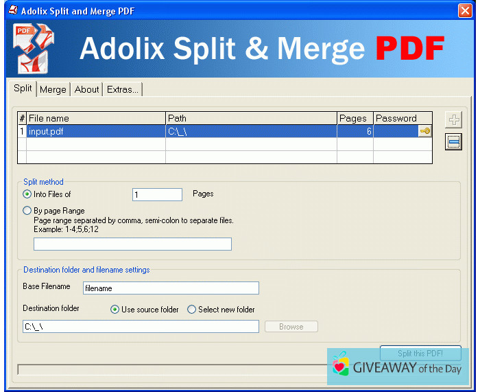The height and width of the screenshot is (392, 480).
Task: Click the Browse button
Action: 291,327
